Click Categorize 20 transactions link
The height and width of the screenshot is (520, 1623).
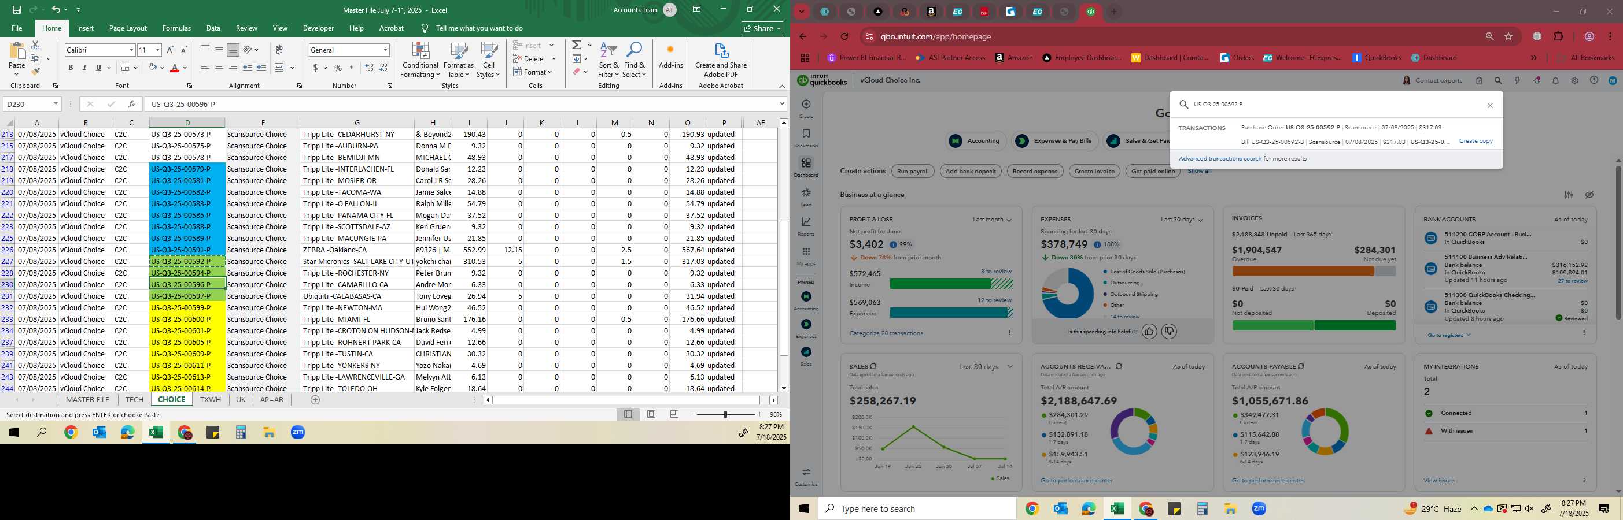click(886, 333)
